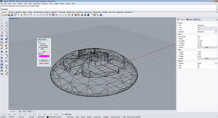This screenshot has height=118, width=218.
Task: Open the Surface menu
Action: coord(20,4)
